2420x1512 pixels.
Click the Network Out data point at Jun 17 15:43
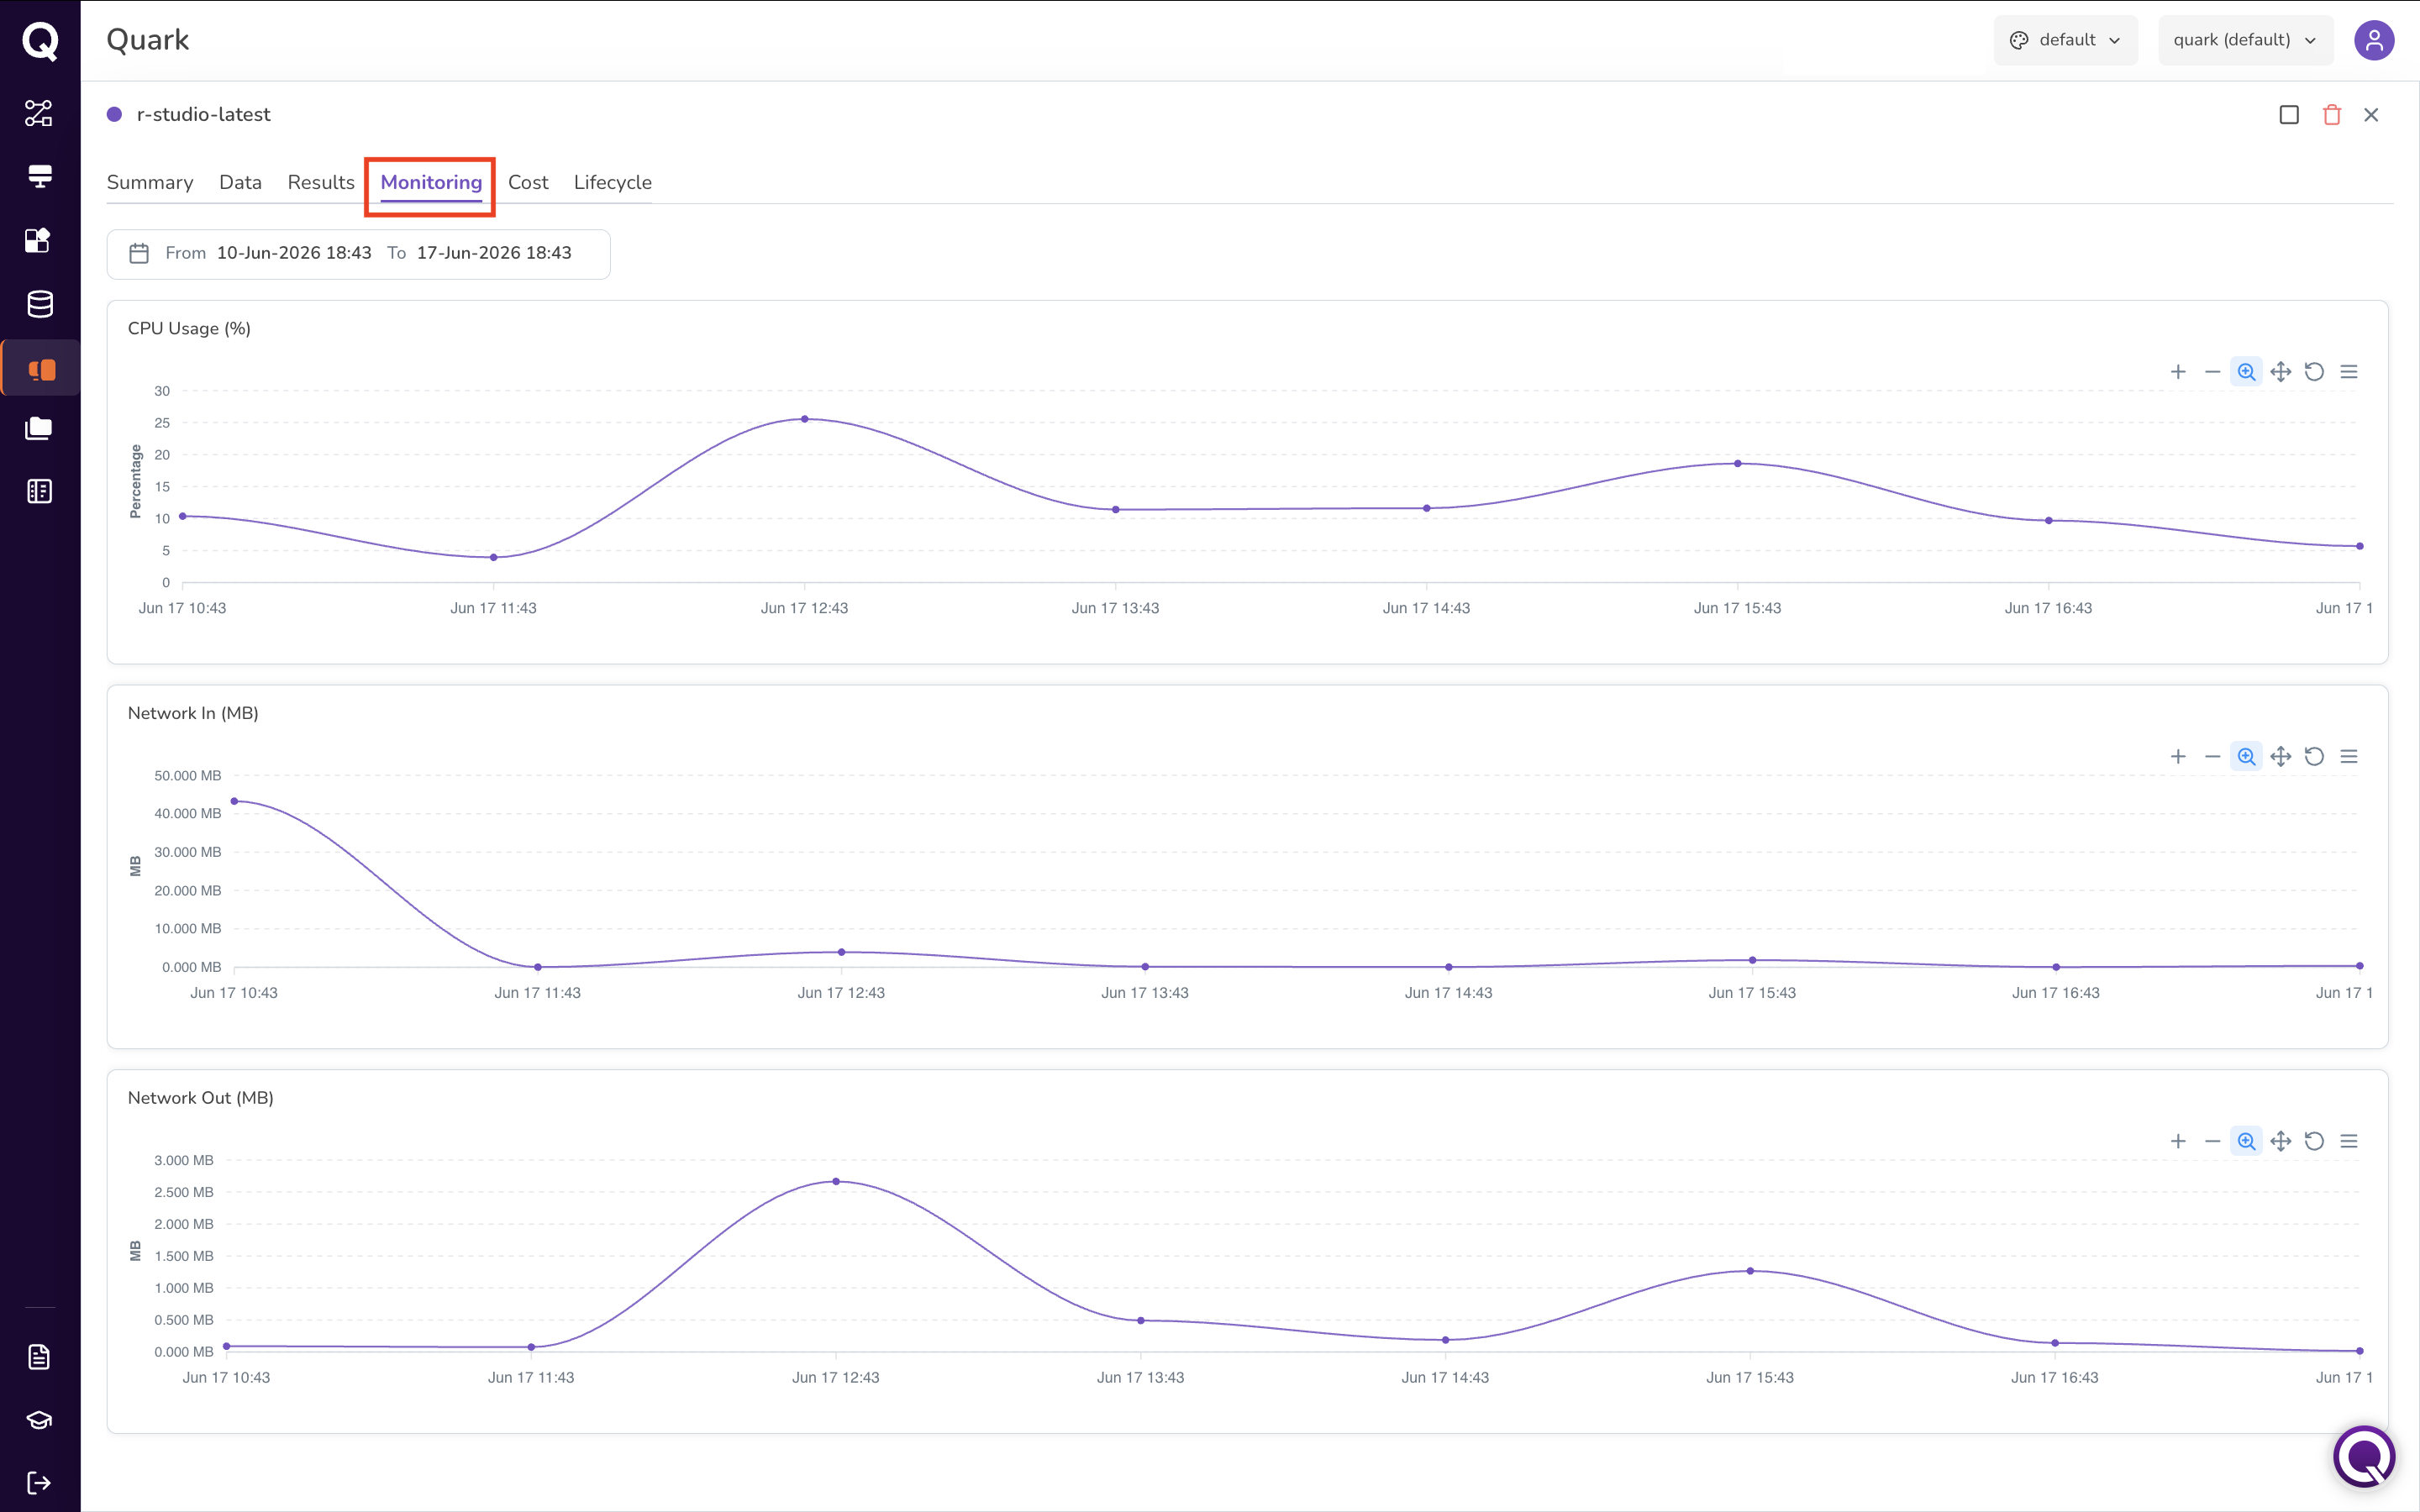pyautogui.click(x=1750, y=1271)
